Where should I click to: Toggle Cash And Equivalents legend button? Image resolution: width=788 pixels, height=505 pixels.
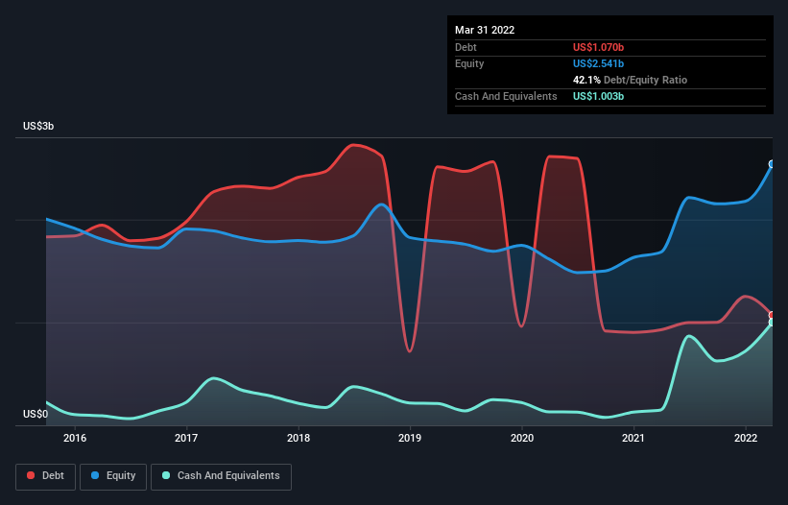pyautogui.click(x=221, y=476)
